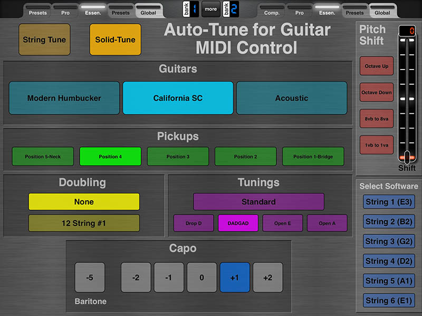Image resolution: width=422 pixels, height=316 pixels.
Task: Click the Octave Down pitch shift button
Action: coord(377,92)
